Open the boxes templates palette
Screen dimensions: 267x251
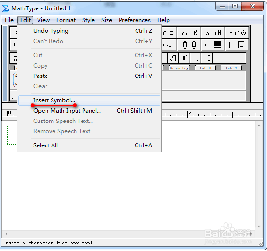pyautogui.click(x=237, y=45)
